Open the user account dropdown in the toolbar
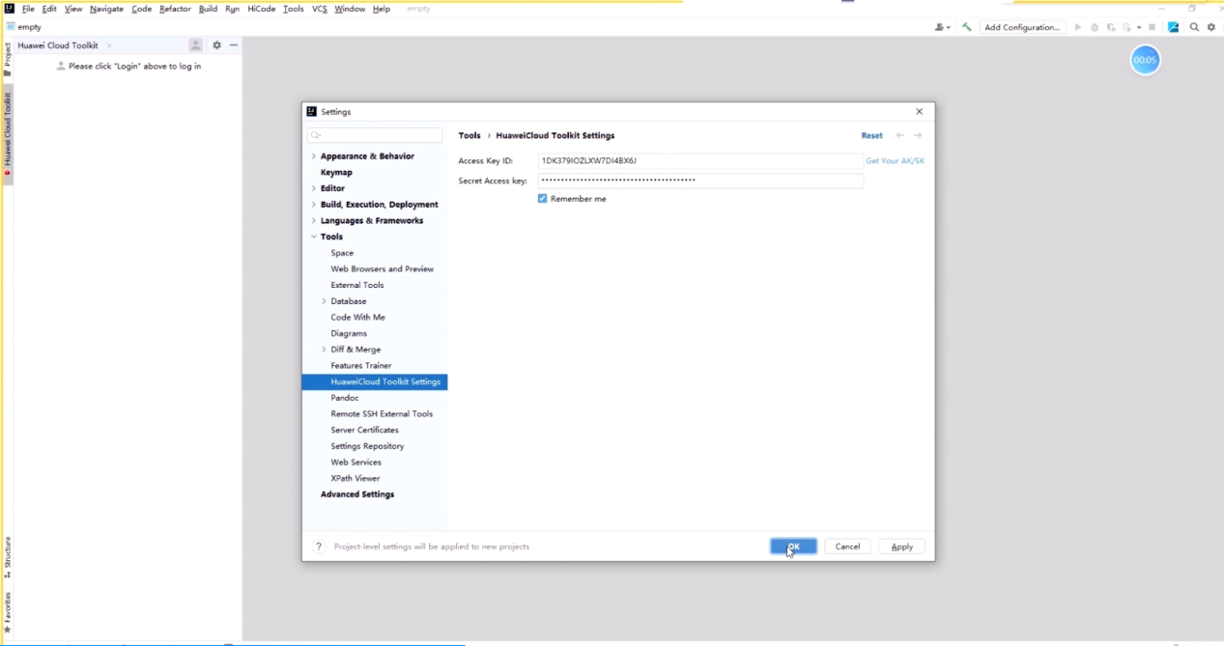The width and height of the screenshot is (1224, 646). [942, 27]
